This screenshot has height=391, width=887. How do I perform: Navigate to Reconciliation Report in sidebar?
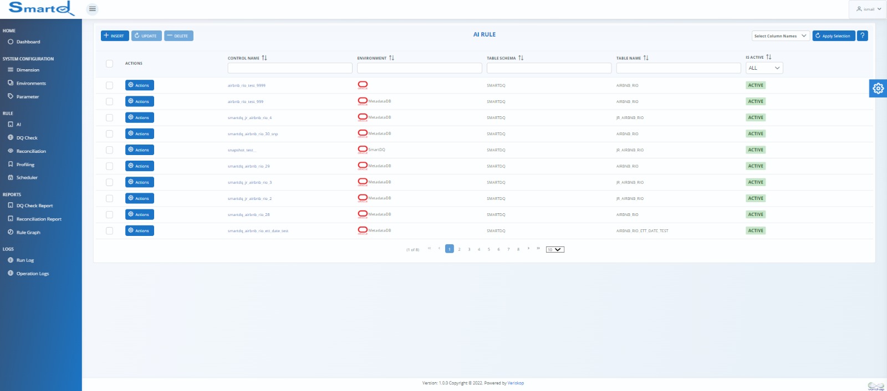click(x=39, y=219)
